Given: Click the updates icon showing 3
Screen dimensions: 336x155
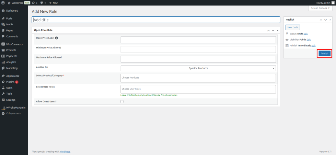Looking at the screenshot, I should (33, 2).
